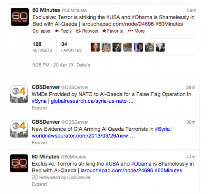Open the first favoriter's avatar thumbnail

(x=95, y=47)
